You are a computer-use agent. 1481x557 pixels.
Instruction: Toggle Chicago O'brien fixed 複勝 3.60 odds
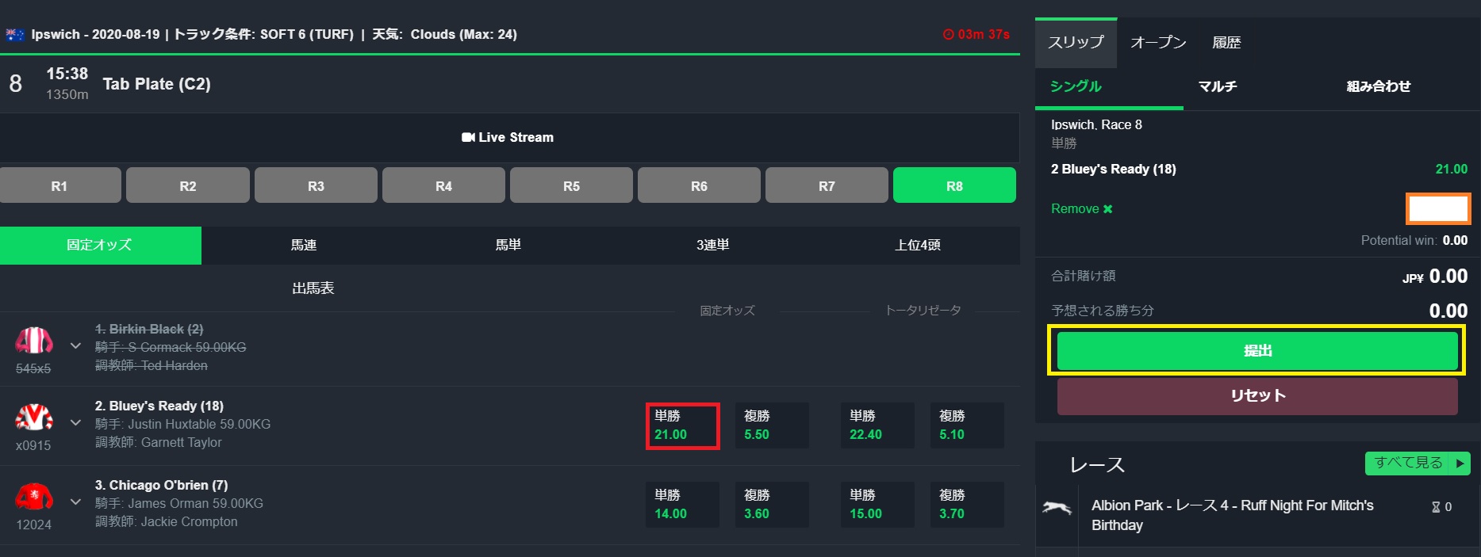tap(772, 505)
